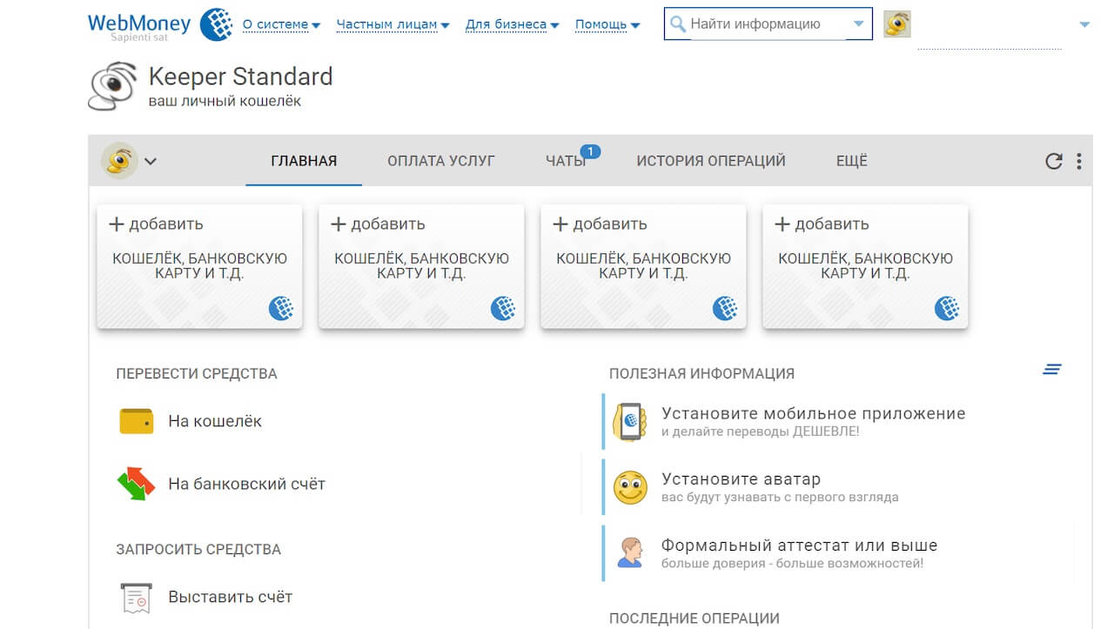Click the ПОЛЕЗНАЯ ИНФОРМАЦИЯ heading
This screenshot has height=629, width=1114.
click(701, 374)
